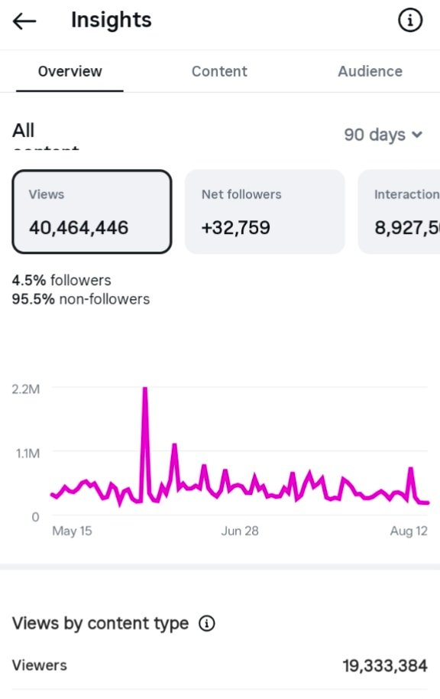Select the Views metric card
This screenshot has height=699, width=440.
point(92,212)
